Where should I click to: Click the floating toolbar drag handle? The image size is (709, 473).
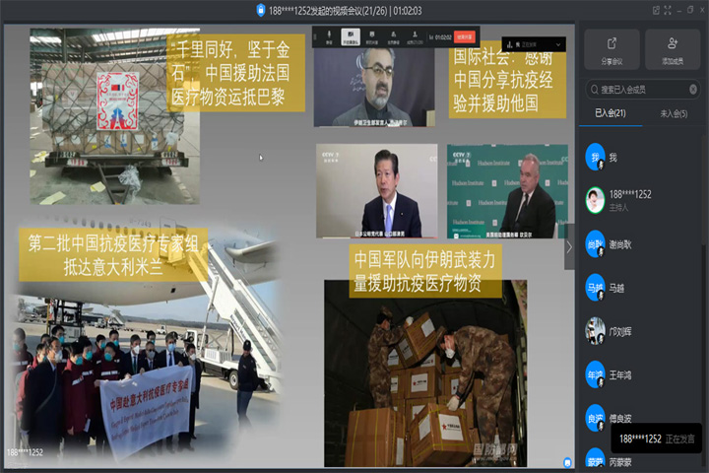point(315,37)
